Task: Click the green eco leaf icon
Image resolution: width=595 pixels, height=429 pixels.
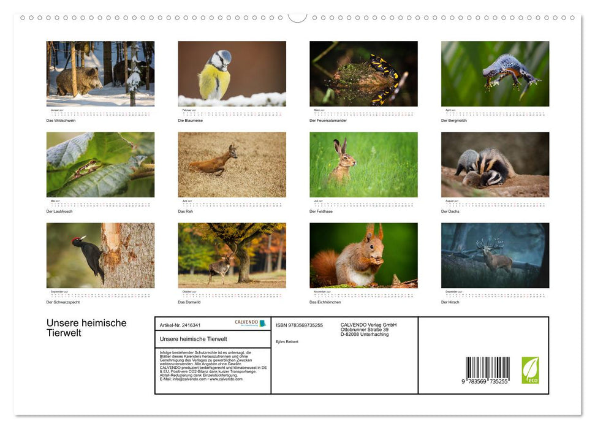Action: tap(530, 370)
